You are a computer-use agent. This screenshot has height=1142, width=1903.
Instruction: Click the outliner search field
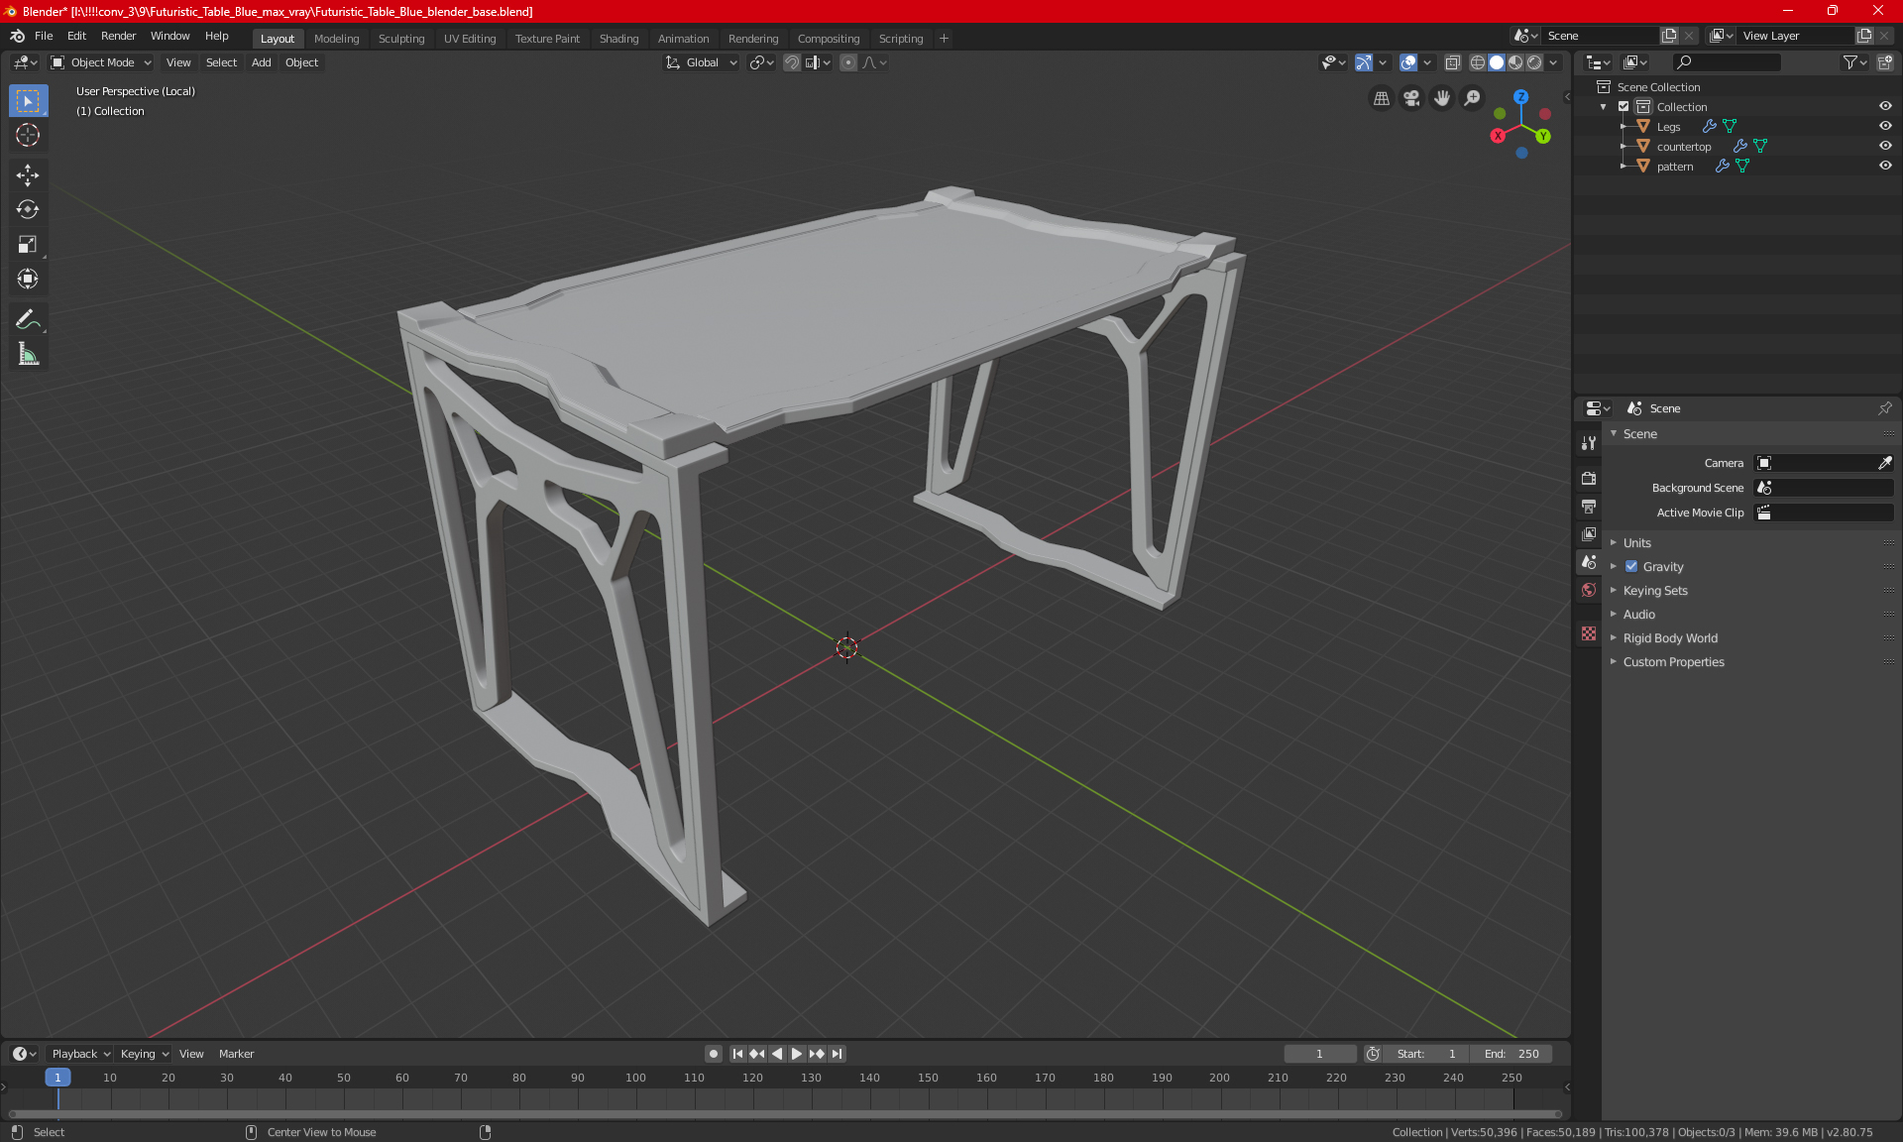click(x=1726, y=62)
